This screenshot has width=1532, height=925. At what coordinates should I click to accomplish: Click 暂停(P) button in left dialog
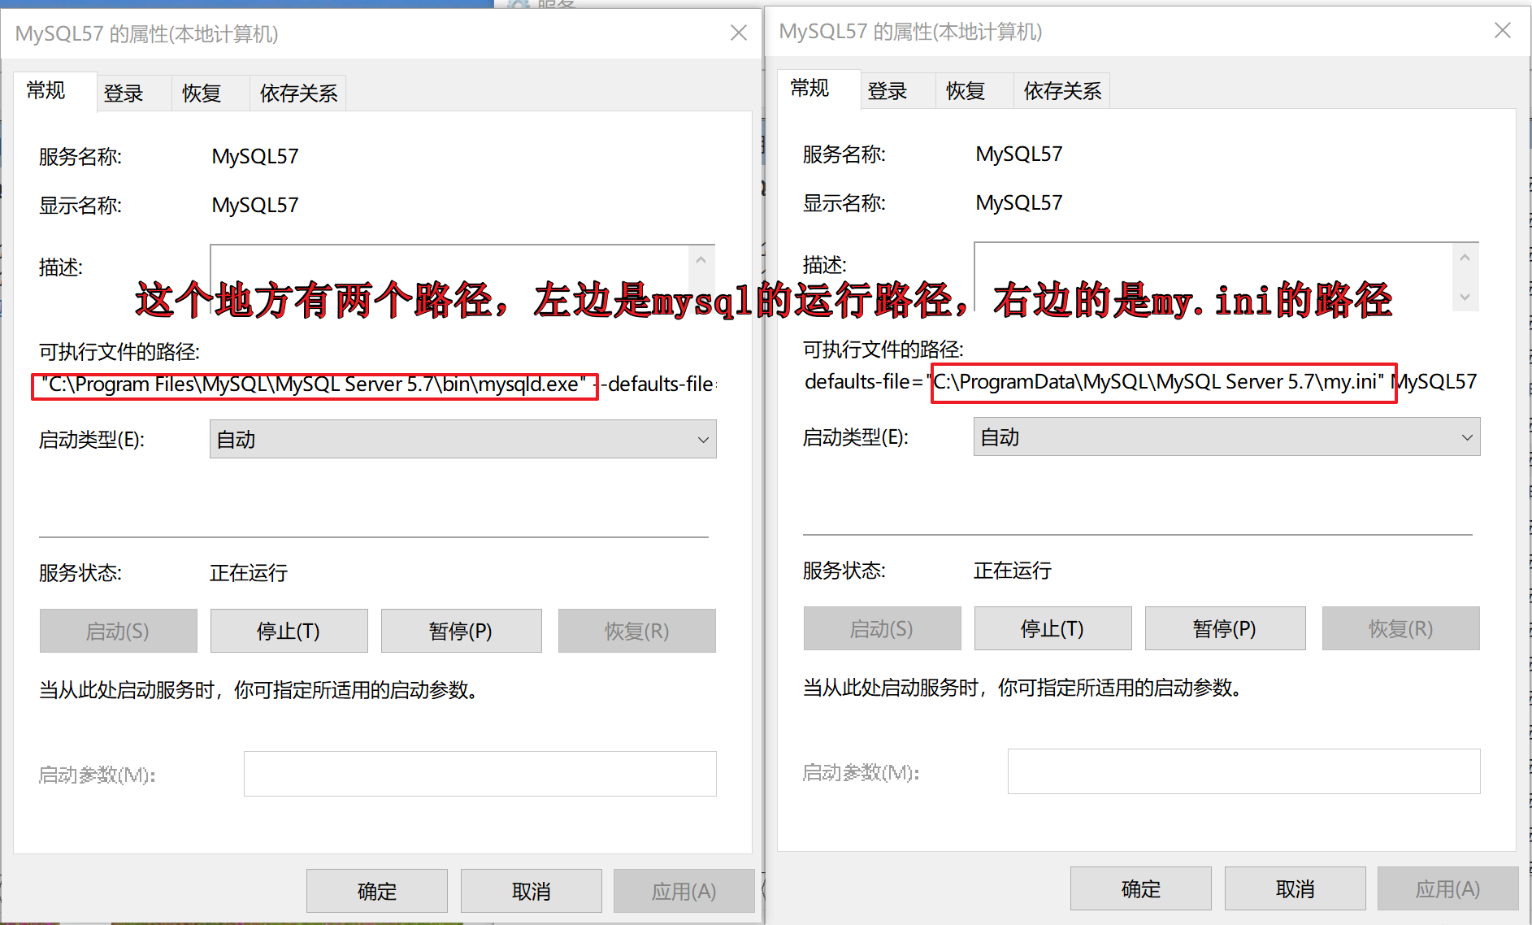coord(461,631)
